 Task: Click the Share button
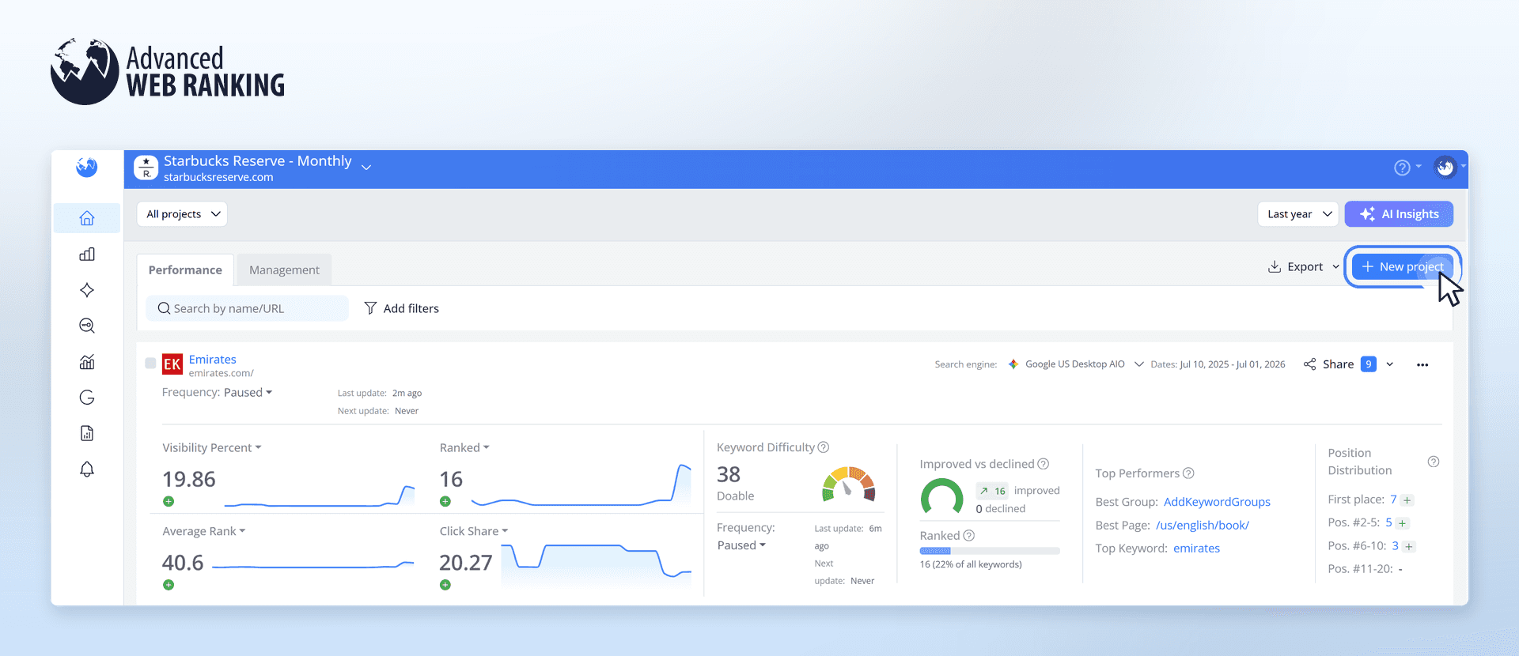click(1329, 364)
